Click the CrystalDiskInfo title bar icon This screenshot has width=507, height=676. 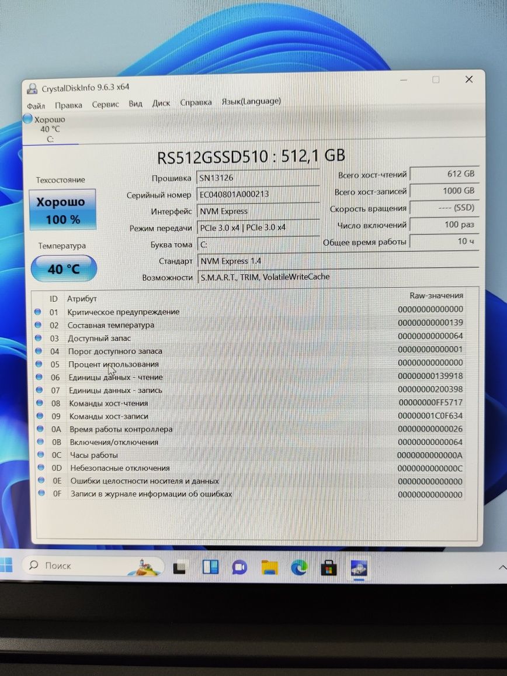coord(32,89)
